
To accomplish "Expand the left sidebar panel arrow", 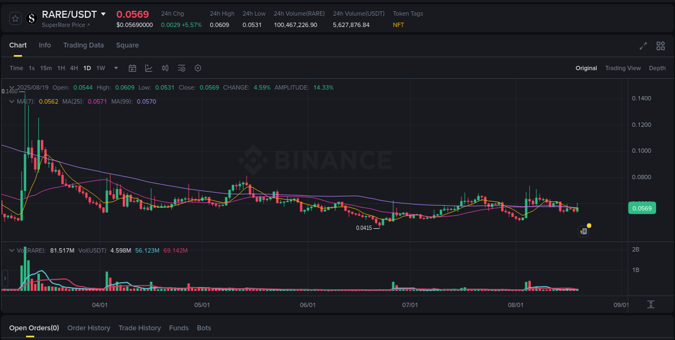I will [4, 278].
